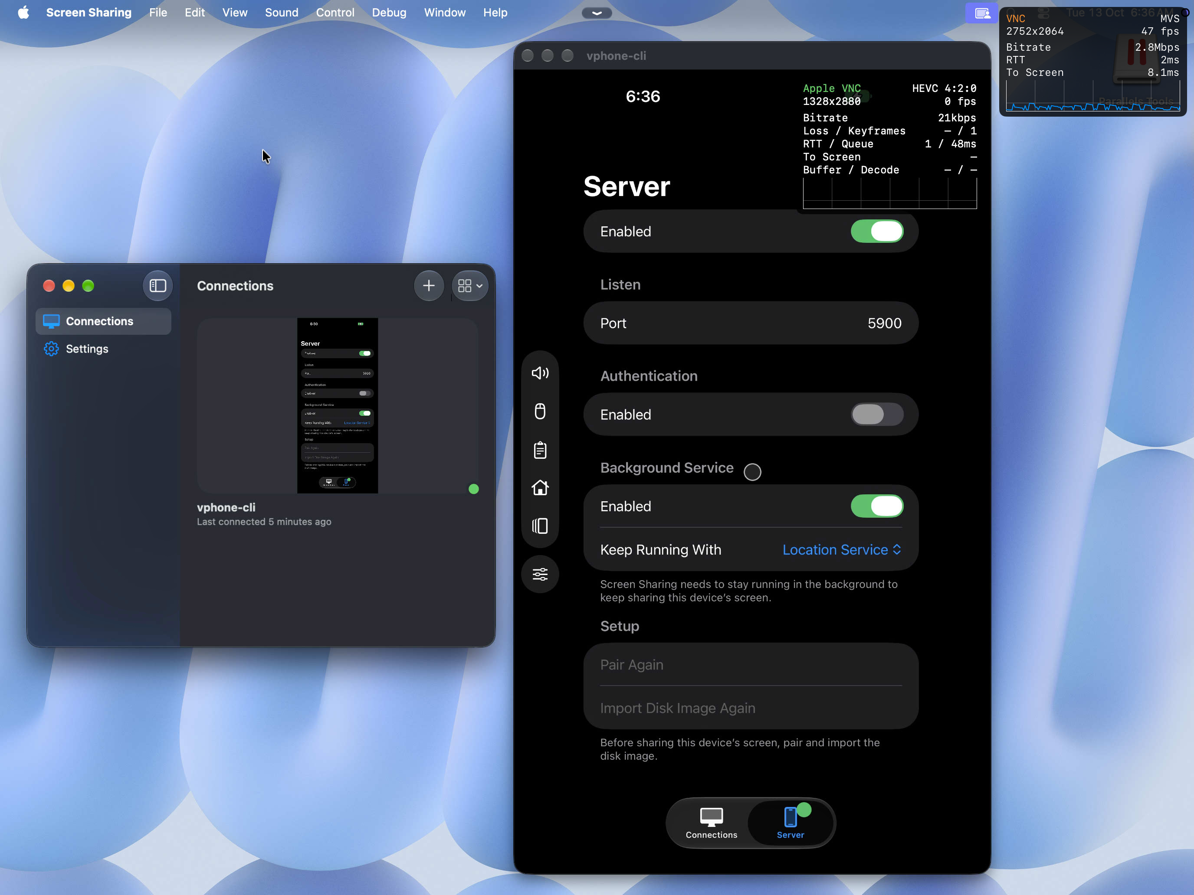Open the Keep Running With Location Service dropdown
The image size is (1194, 895).
(842, 550)
